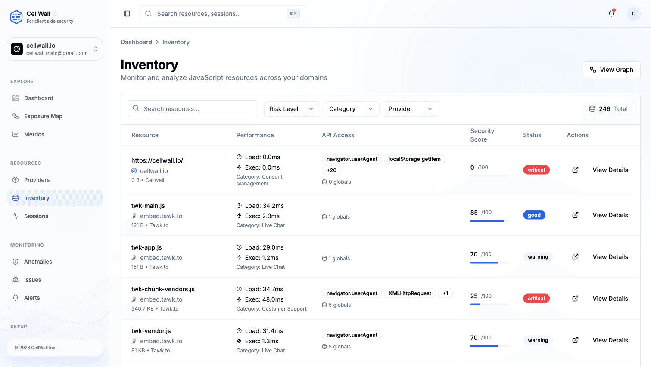Click the globe icon for cellwall.io workspace
The height and width of the screenshot is (367, 651).
click(17, 49)
